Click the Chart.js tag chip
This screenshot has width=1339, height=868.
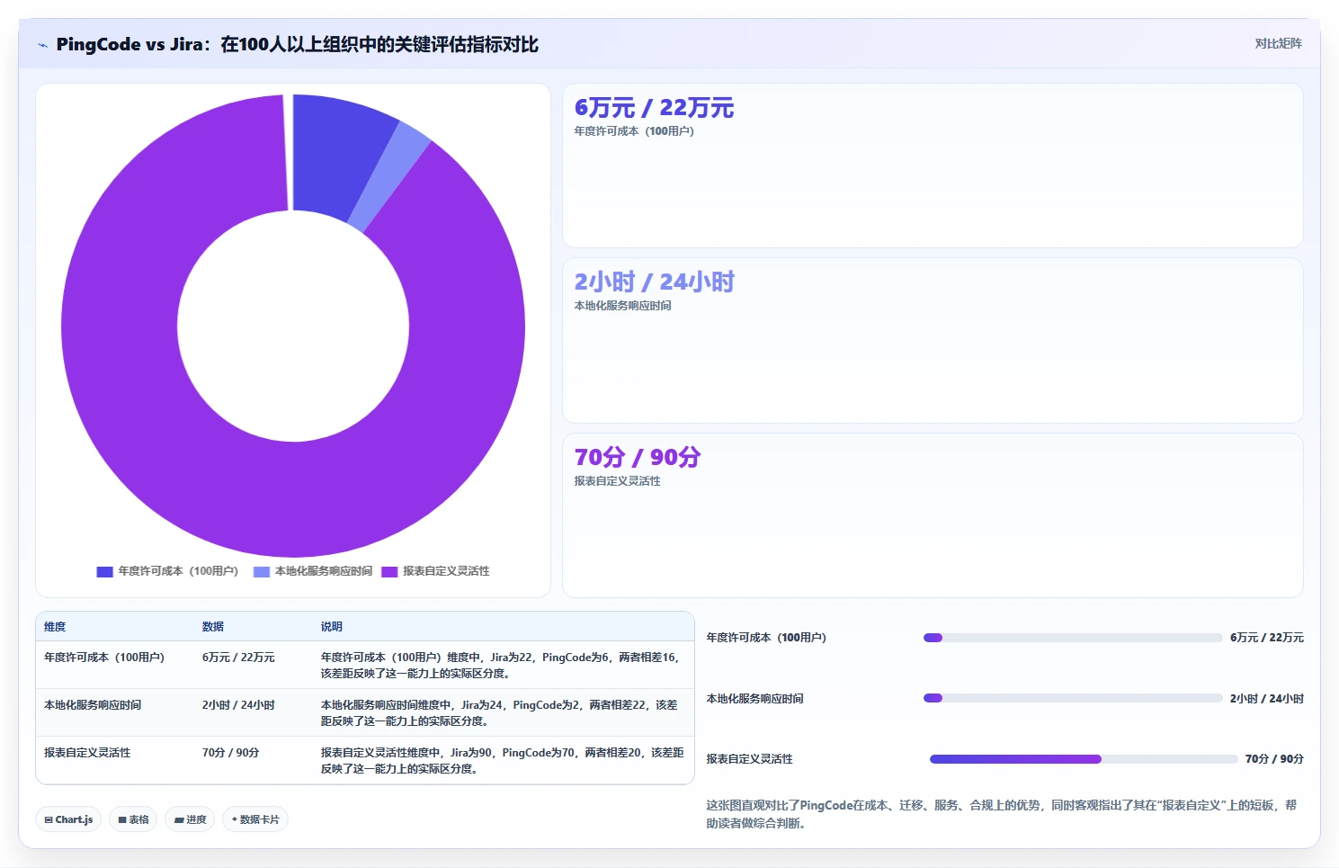click(68, 819)
